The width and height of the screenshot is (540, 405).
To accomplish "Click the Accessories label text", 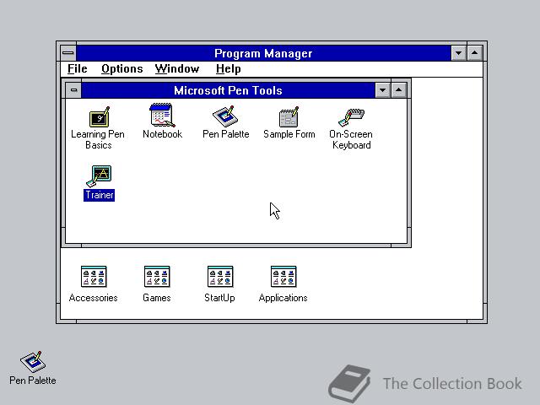I will click(x=94, y=298).
